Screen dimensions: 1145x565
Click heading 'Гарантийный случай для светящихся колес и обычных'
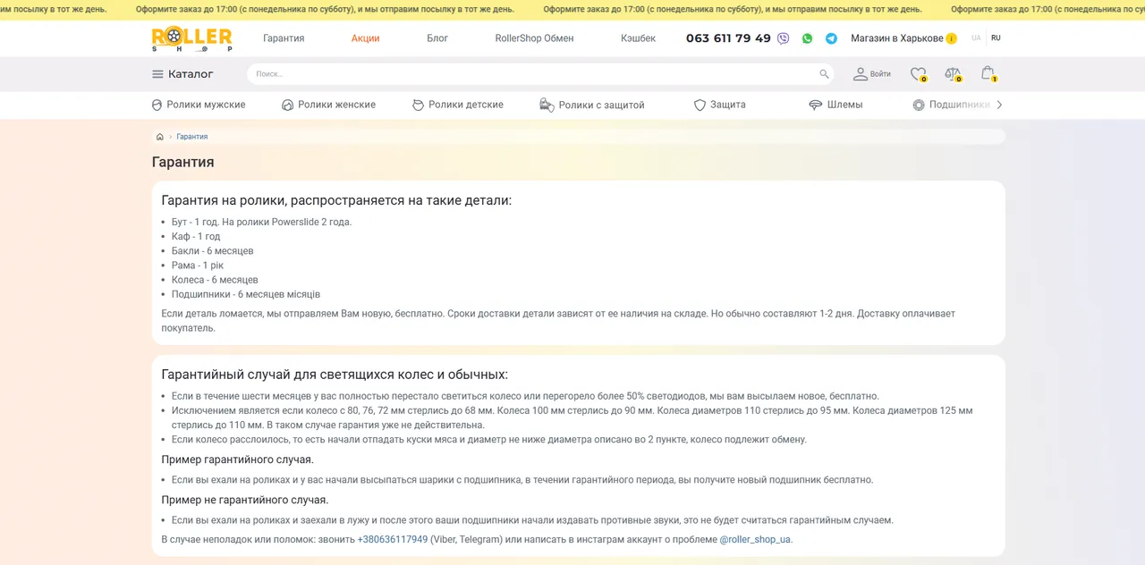pyautogui.click(x=335, y=375)
